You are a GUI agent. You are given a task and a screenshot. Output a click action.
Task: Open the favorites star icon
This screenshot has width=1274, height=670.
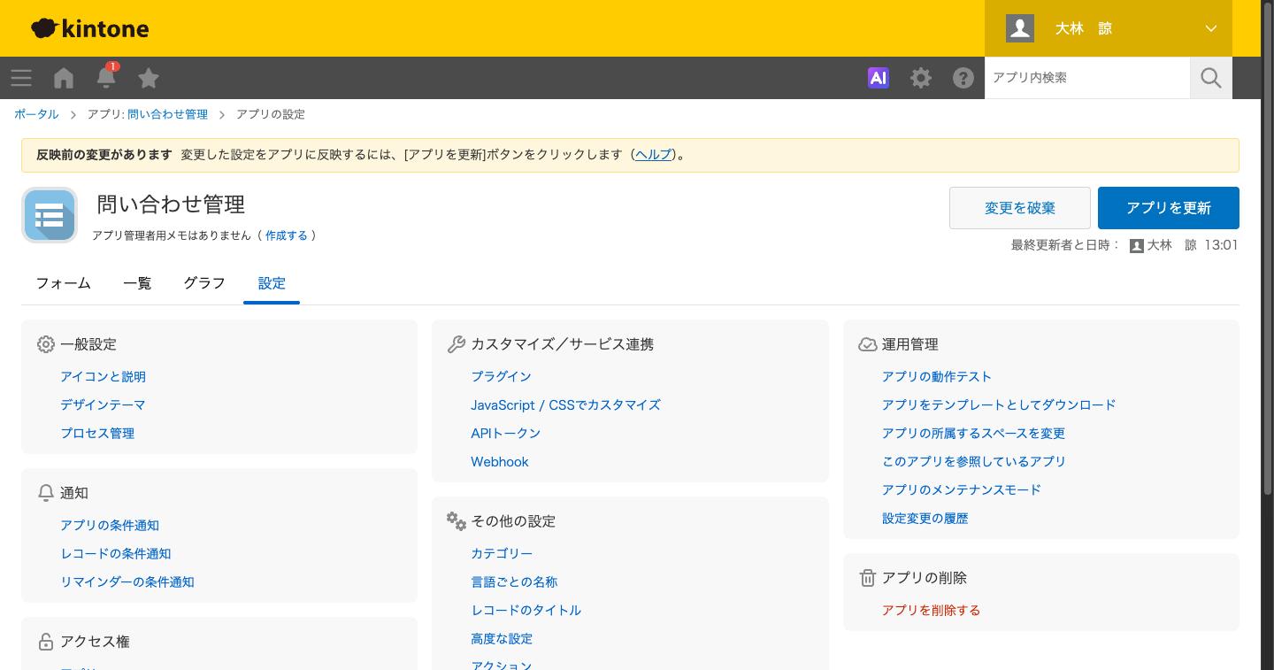(149, 78)
